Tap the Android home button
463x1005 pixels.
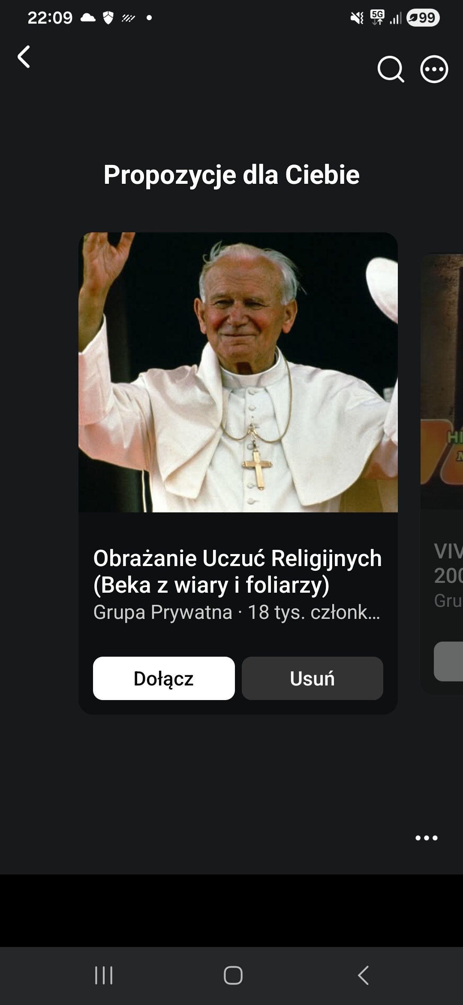(233, 975)
